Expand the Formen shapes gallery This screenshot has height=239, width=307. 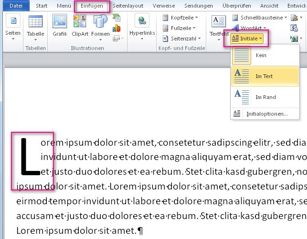[x=100, y=27]
